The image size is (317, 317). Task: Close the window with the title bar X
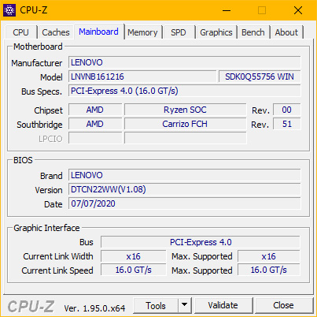298,10
